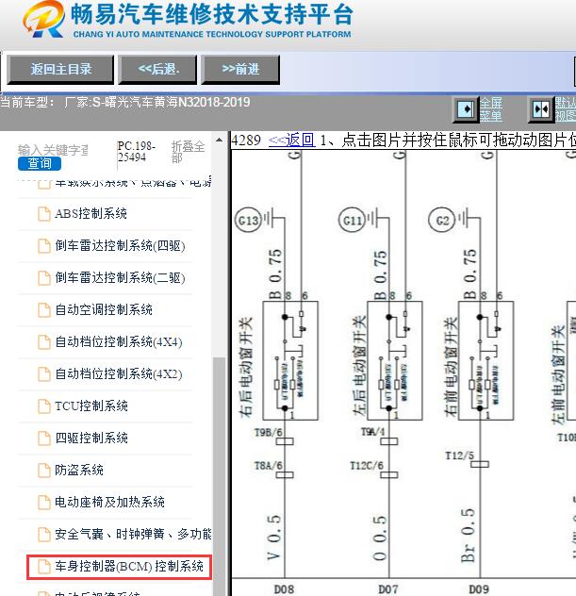Click the 右后电动窗开关 switch box

pos(290,361)
